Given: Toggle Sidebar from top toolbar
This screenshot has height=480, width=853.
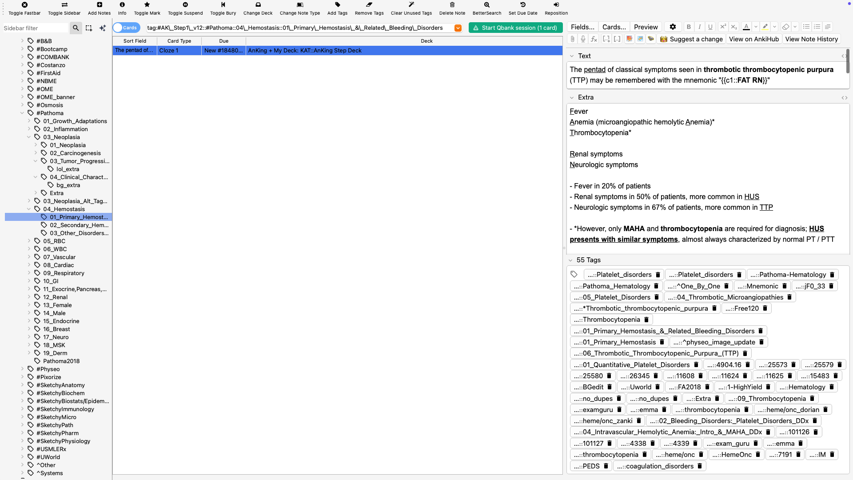Looking at the screenshot, I should [64, 5].
